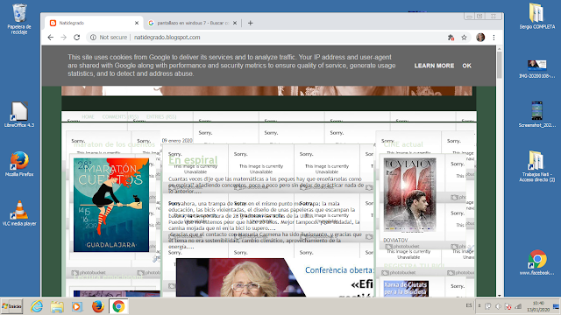Open the COMMENTS (RSS) link
Image resolution: width=561 pixels, height=315 pixels.
[x=120, y=116]
